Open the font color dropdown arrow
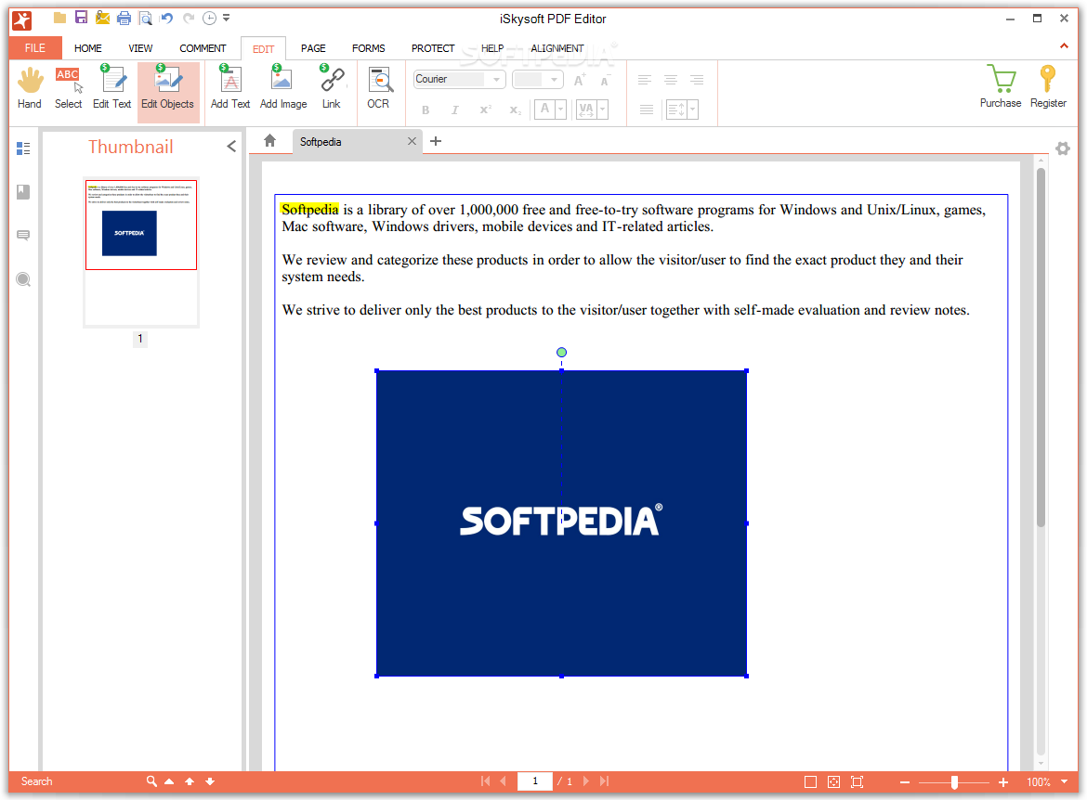1087x800 pixels. tap(560, 110)
